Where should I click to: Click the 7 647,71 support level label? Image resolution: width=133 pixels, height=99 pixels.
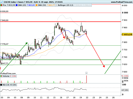(x=4, y=63)
